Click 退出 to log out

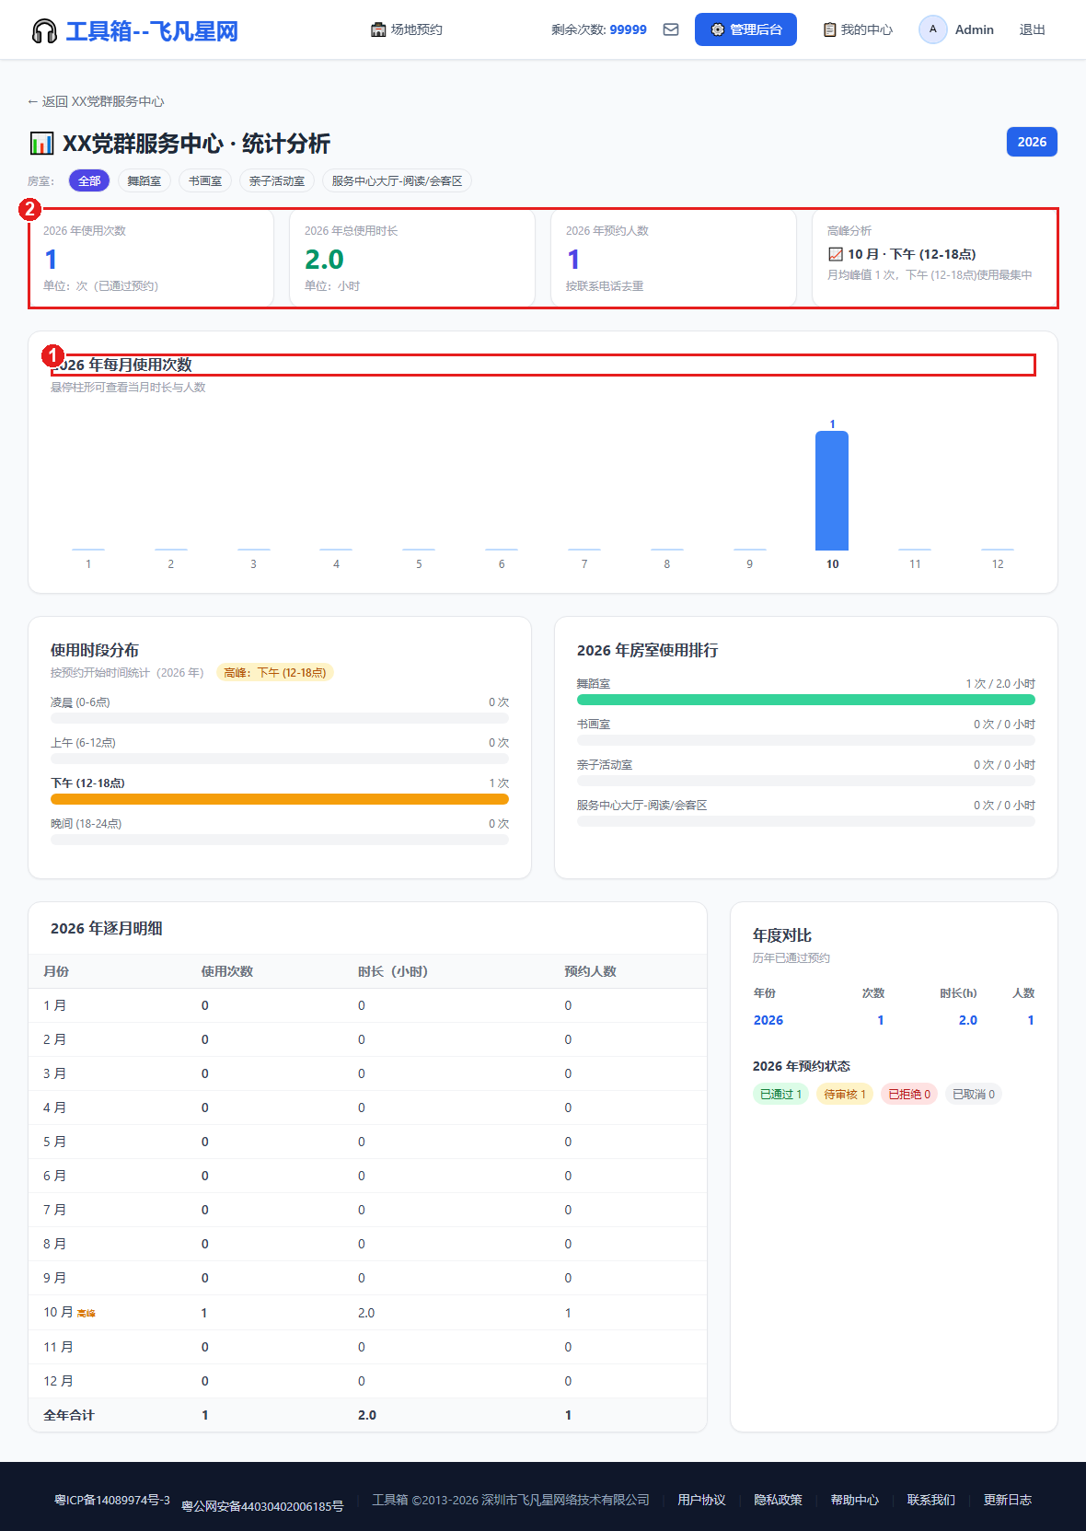pos(1033,29)
